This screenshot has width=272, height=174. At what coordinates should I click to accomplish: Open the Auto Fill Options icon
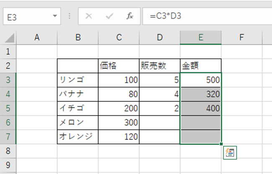coord(230,153)
